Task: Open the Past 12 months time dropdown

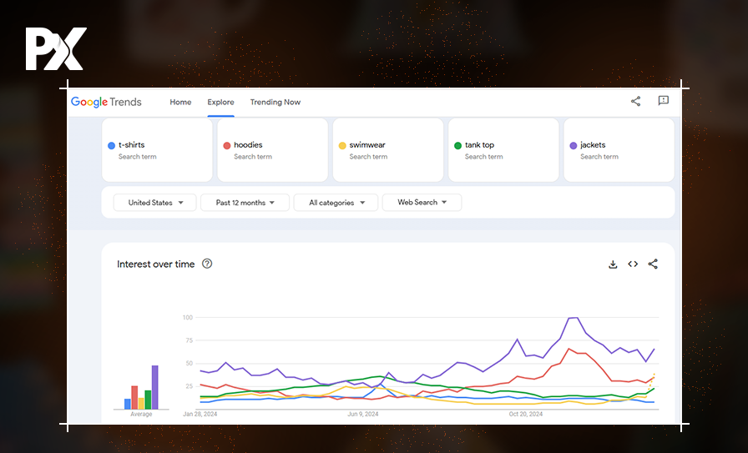Action: 245,203
